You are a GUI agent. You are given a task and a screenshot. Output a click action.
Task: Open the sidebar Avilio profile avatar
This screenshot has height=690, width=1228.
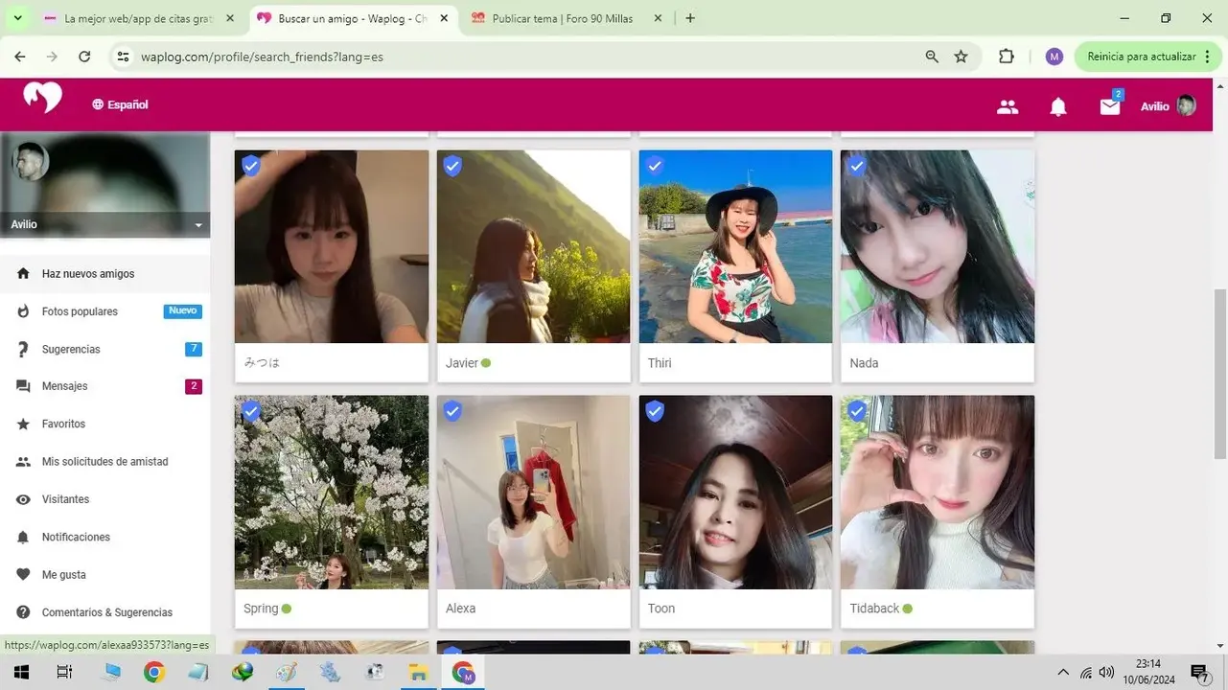coord(31,163)
